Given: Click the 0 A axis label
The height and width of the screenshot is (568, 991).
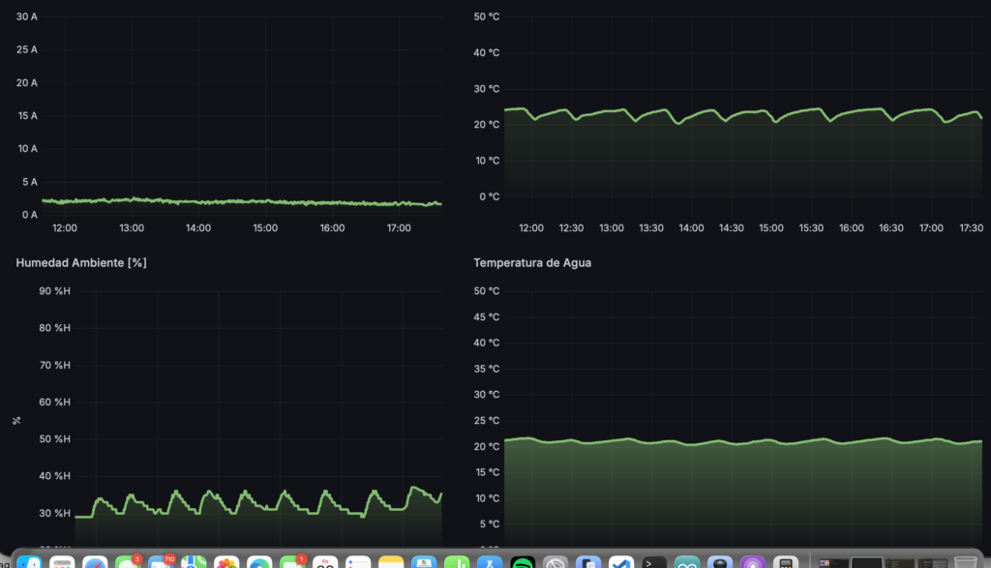Looking at the screenshot, I should coord(30,215).
